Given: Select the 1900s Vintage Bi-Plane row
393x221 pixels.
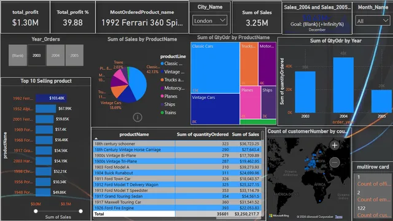Looking at the screenshot, I should 177,155.
